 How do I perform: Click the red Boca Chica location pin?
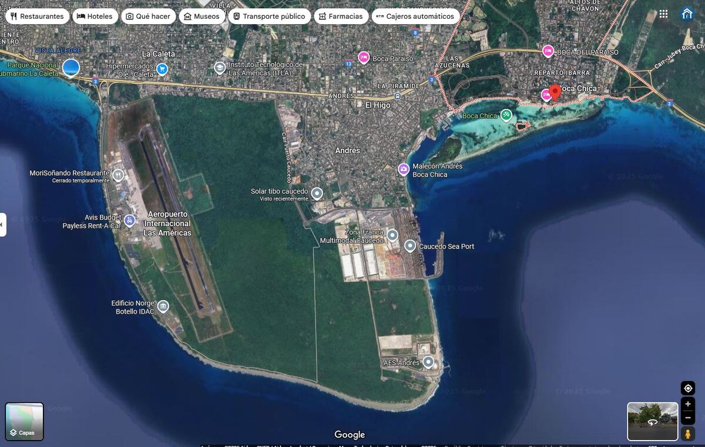(x=555, y=92)
